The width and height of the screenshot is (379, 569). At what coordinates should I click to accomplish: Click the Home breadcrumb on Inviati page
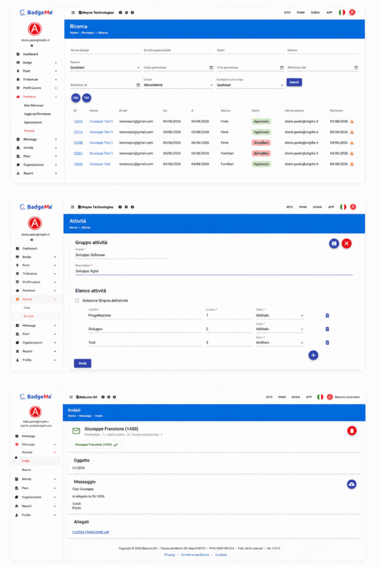(x=72, y=416)
